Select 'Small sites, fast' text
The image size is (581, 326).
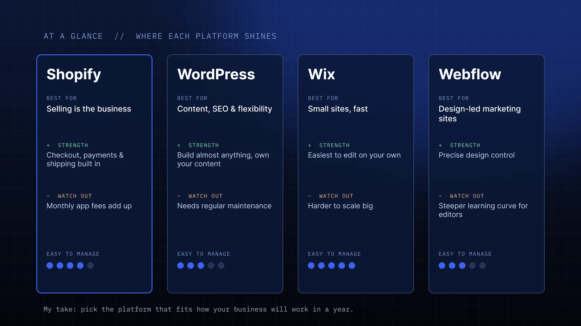[x=338, y=109]
